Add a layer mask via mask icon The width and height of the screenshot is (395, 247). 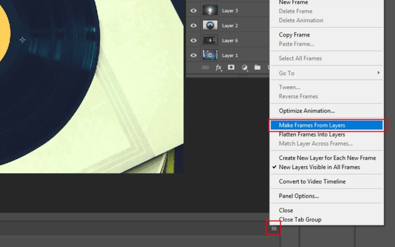[x=231, y=67]
